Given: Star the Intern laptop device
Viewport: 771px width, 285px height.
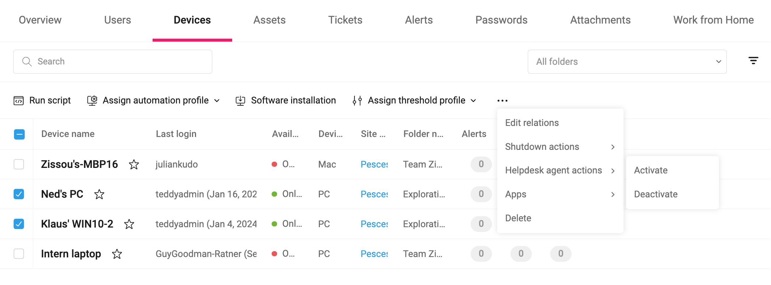Looking at the screenshot, I should [117, 254].
